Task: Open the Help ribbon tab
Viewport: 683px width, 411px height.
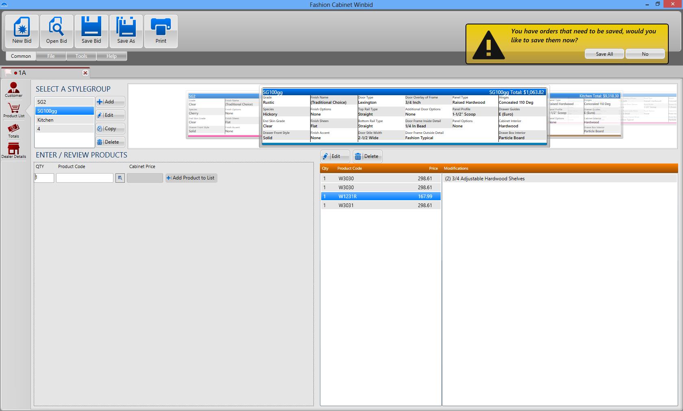Action: (111, 56)
